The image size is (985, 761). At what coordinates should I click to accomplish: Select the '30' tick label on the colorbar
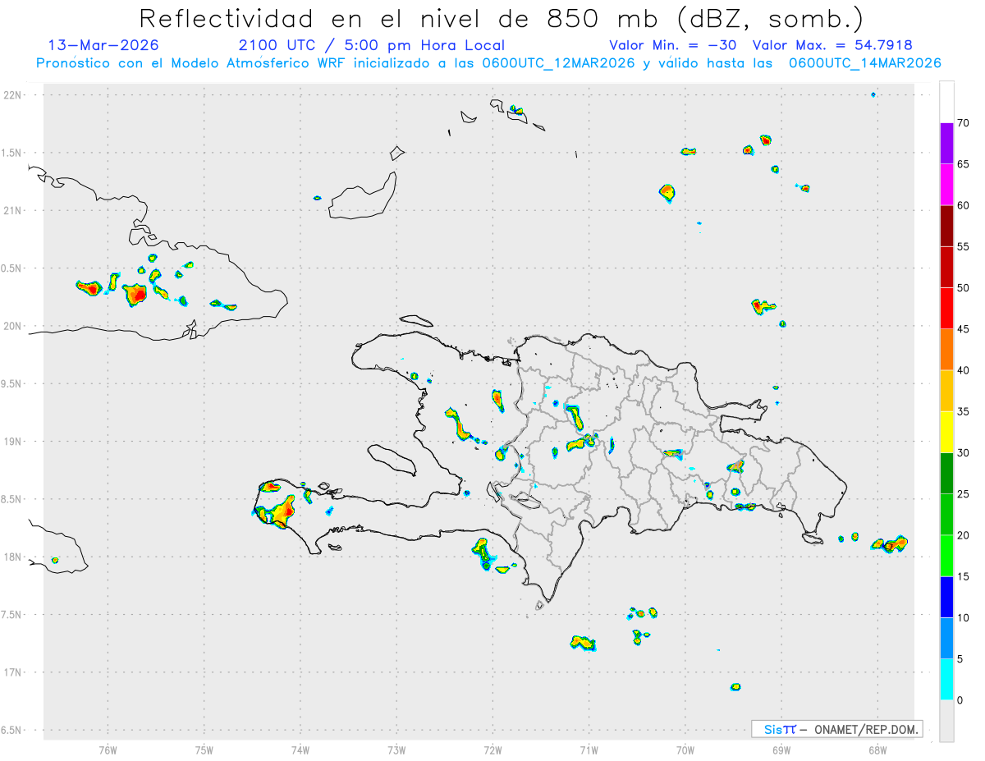[x=963, y=453]
